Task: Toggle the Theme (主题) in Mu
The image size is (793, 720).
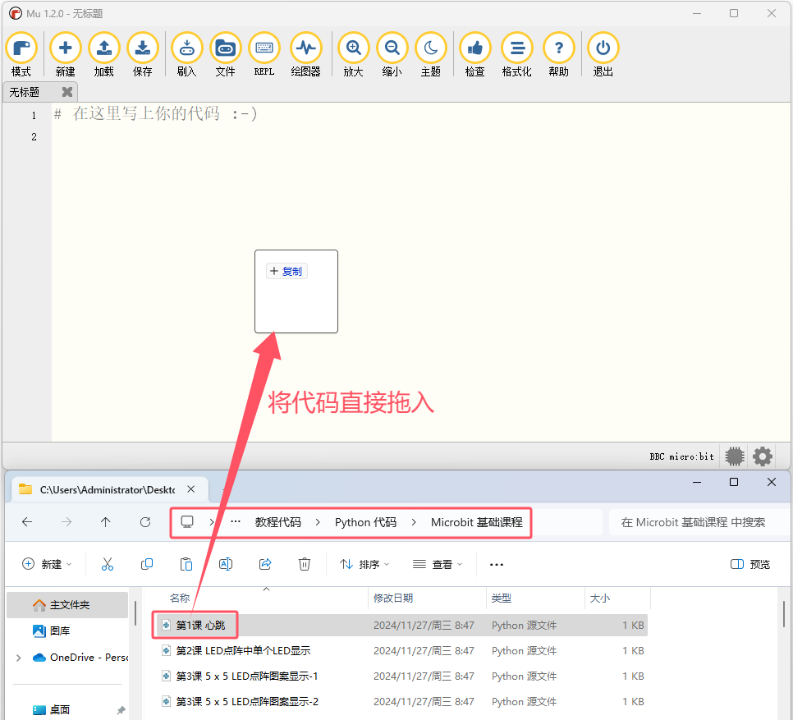Action: [430, 54]
